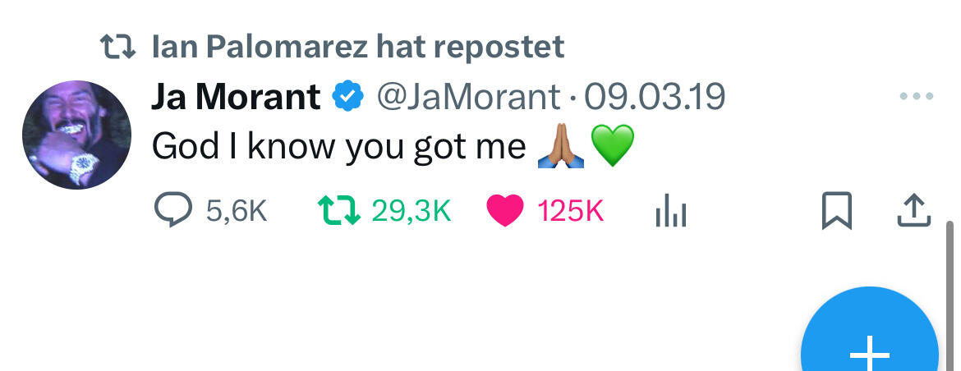Tap the share upload icon
Image resolution: width=961 pixels, height=371 pixels.
pos(913,211)
